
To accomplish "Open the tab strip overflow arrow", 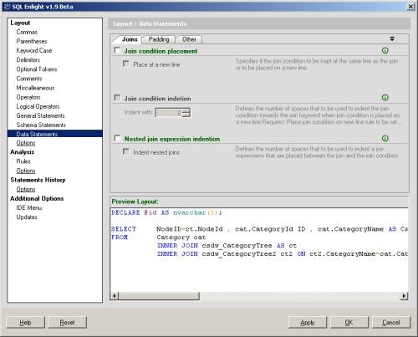I will point(392,38).
